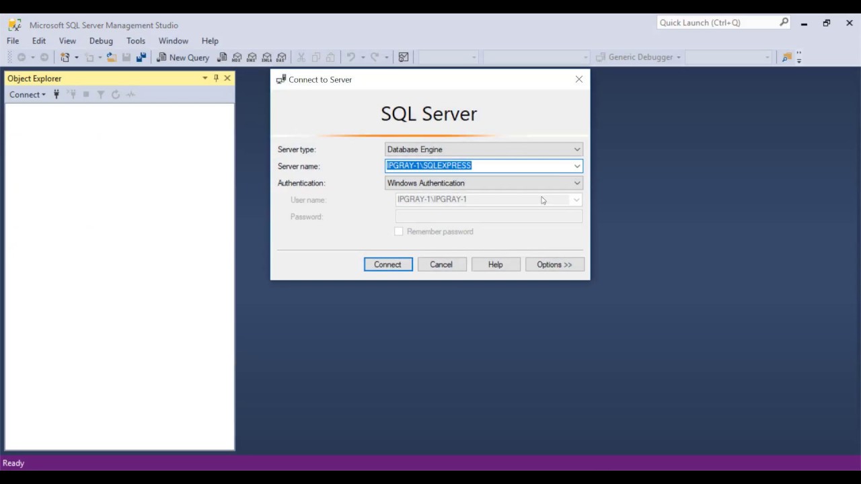Click the Quick Launch magnifier icon
The width and height of the screenshot is (861, 484).
[x=784, y=22]
